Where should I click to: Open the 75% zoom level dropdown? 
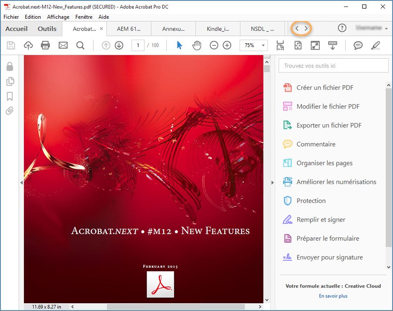tap(253, 45)
